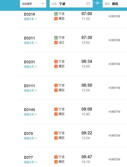This screenshot has height=167, width=127.
Task: Expand 查看经停 stops for train D377
Action: pos(30,162)
